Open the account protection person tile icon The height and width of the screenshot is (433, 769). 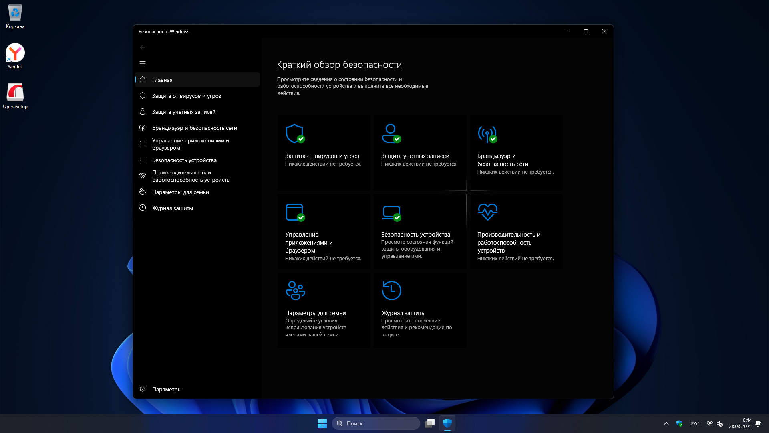391,134
